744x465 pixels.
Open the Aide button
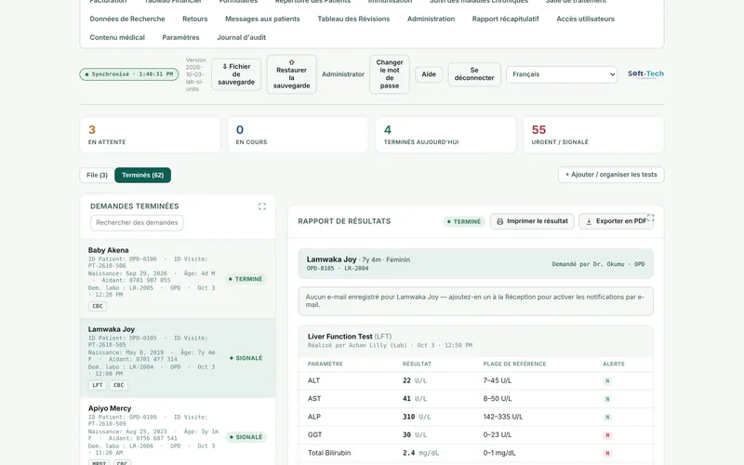pyautogui.click(x=429, y=74)
